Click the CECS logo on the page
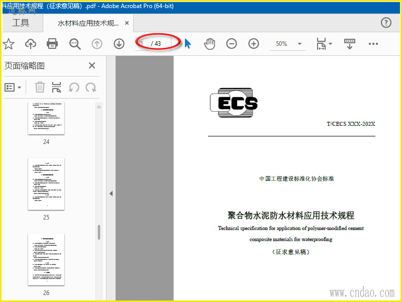This screenshot has width=402, height=302. coord(234,103)
